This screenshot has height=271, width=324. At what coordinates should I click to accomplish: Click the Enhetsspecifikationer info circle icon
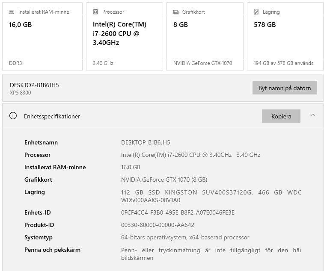tap(13, 116)
